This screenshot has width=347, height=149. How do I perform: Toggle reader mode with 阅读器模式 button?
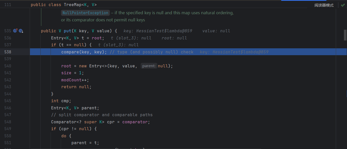click(324, 5)
